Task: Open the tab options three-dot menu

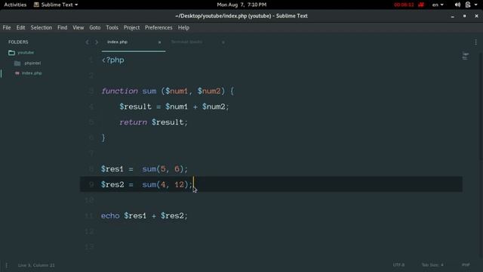Action: point(475,42)
